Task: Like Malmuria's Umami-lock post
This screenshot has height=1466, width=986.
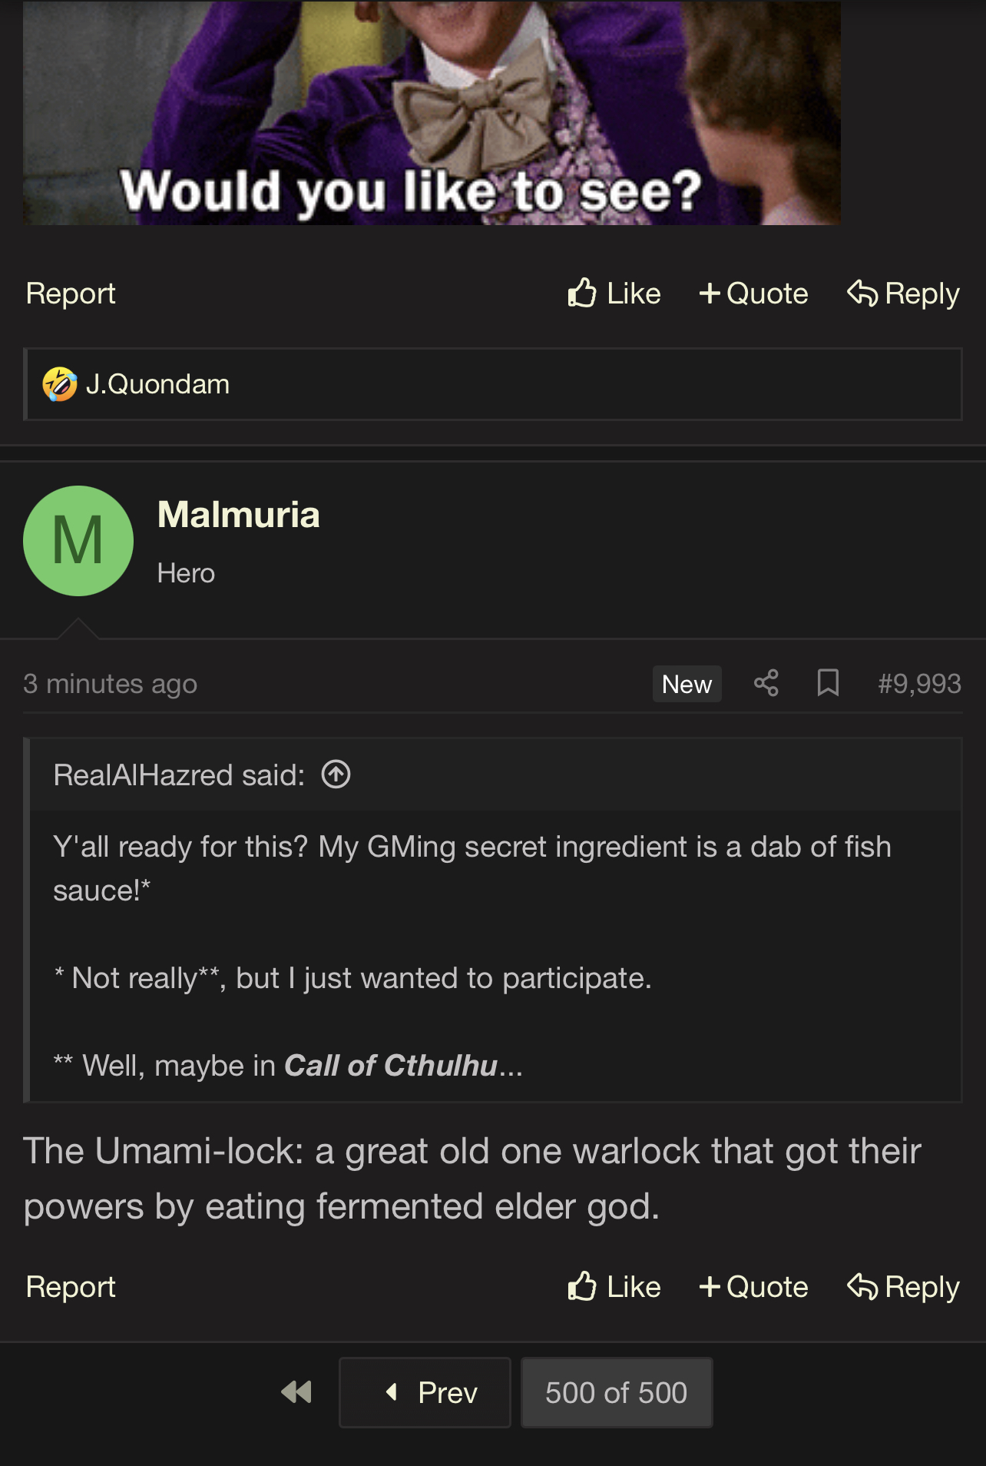Action: [x=614, y=1287]
